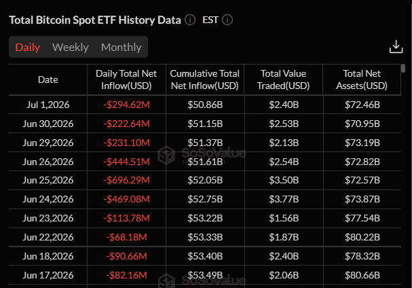412x288 pixels.
Task: Click the $80.22B net assets cell
Action: pyautogui.click(x=362, y=237)
